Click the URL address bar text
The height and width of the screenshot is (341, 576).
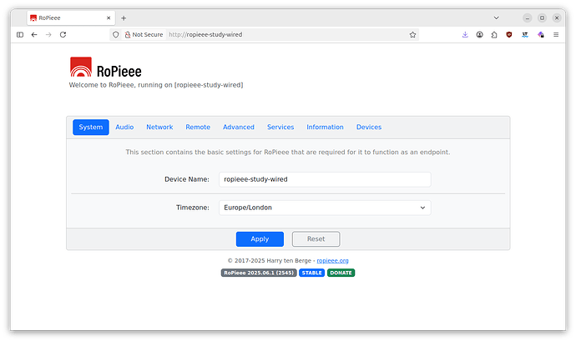[x=205, y=34]
